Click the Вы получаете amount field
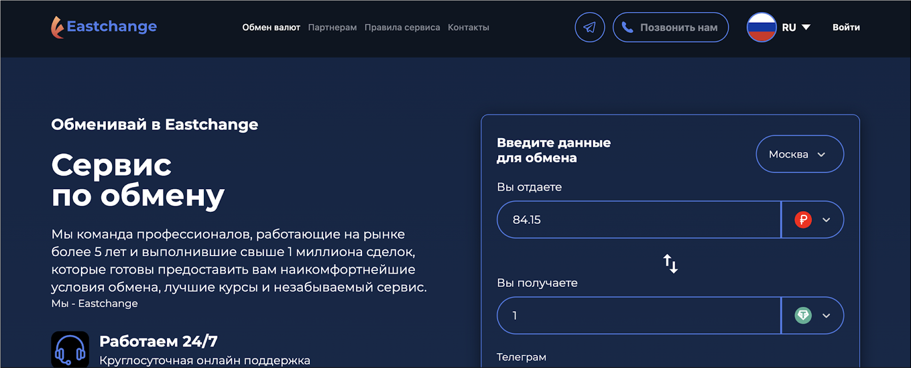This screenshot has width=911, height=368. pos(639,315)
